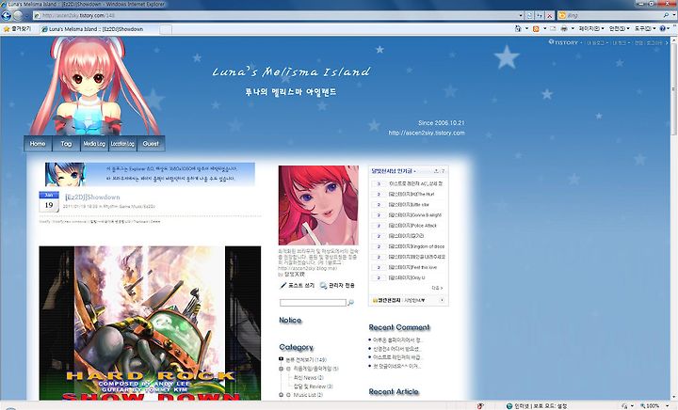Open the 'Police Attack' popular post link
678x410 pixels.
coord(412,226)
